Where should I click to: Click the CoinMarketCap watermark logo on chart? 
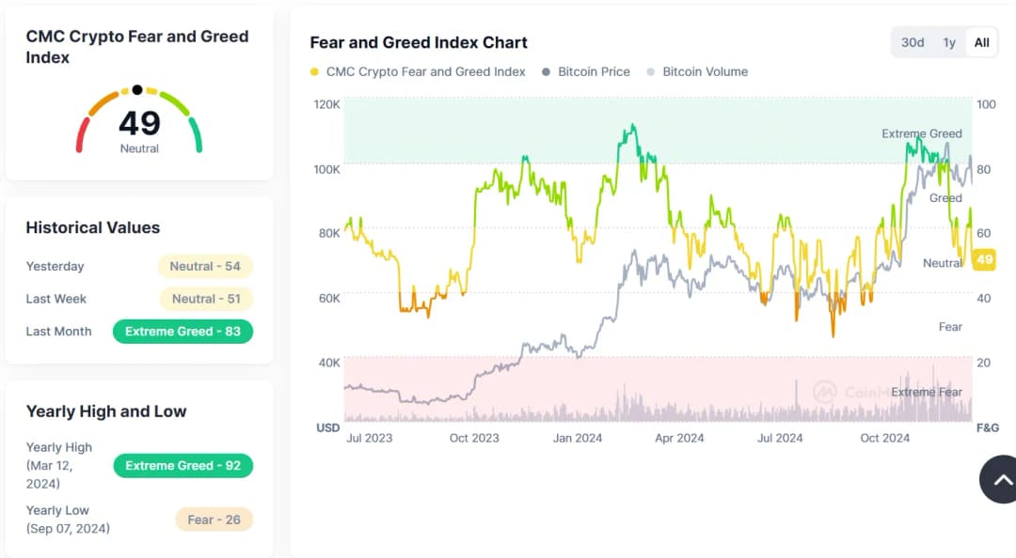[826, 392]
